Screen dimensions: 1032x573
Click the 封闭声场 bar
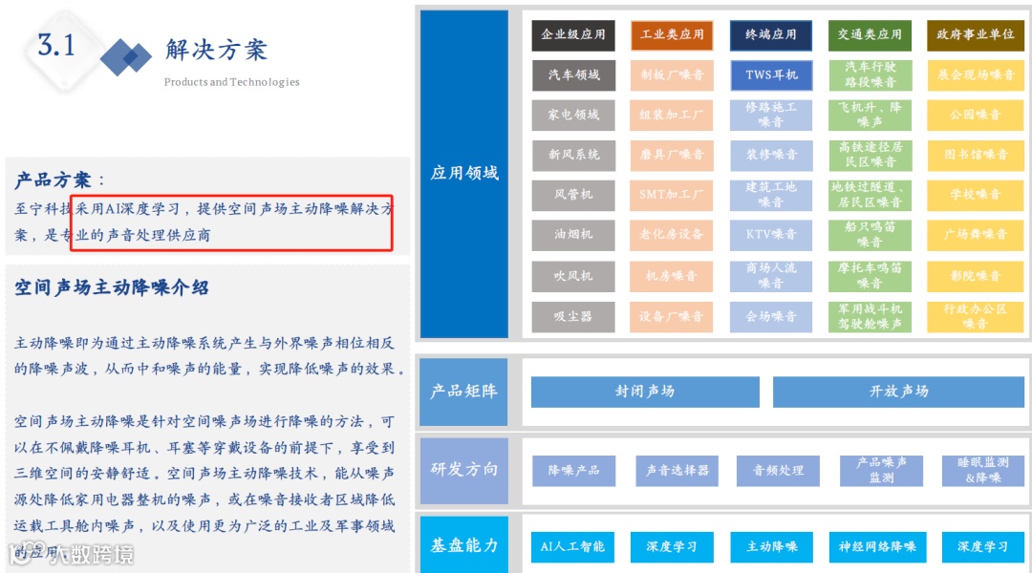[x=643, y=392]
